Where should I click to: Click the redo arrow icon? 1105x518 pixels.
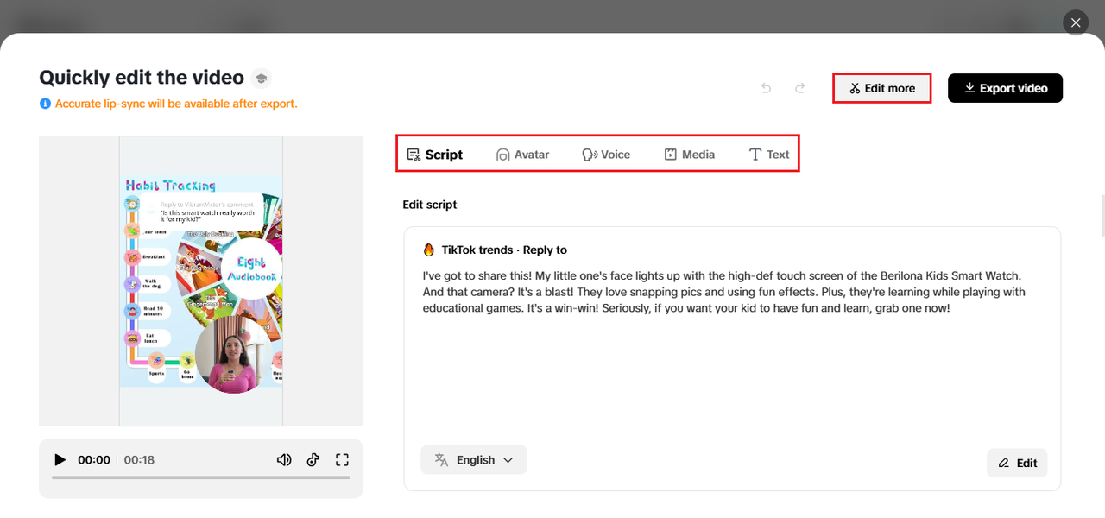pyautogui.click(x=800, y=88)
